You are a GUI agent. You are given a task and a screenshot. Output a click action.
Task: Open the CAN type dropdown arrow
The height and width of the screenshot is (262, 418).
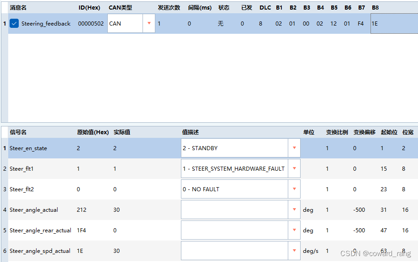149,23
